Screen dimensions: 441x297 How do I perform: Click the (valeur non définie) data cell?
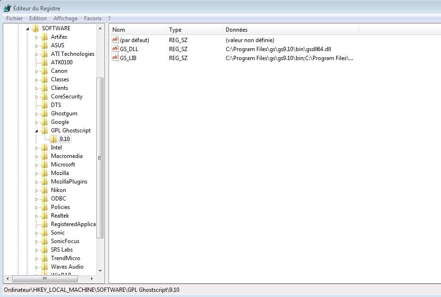coord(250,40)
